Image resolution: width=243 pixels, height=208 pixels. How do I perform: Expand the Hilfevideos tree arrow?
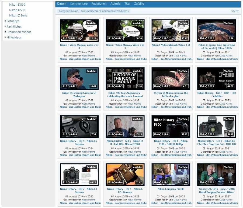[5, 37]
